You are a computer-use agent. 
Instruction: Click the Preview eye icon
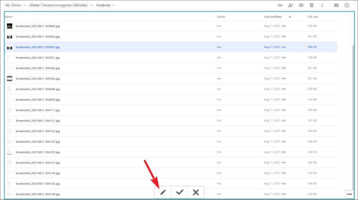point(301,5)
